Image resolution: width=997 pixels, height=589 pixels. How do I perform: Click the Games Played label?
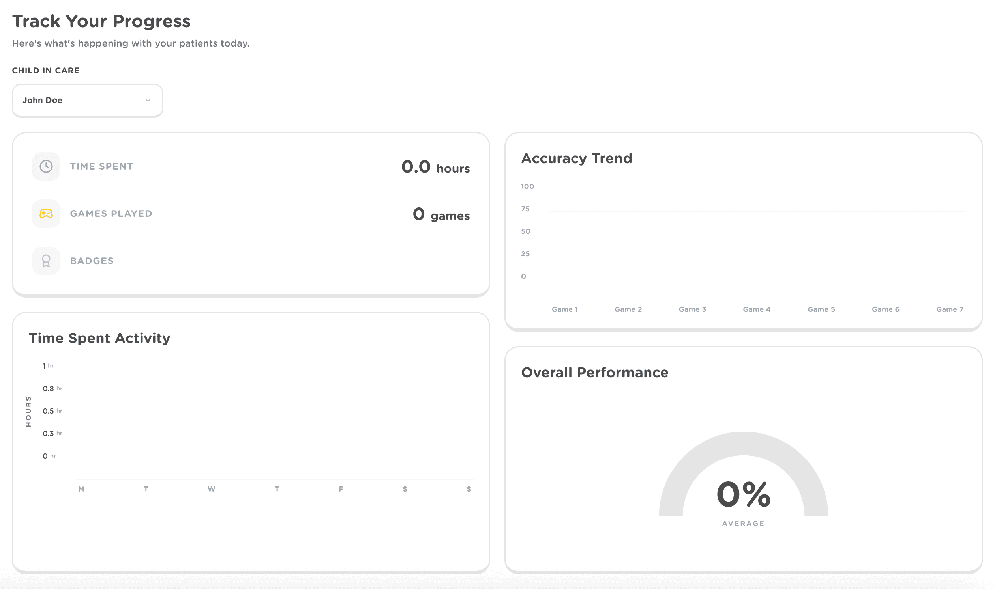(x=111, y=214)
